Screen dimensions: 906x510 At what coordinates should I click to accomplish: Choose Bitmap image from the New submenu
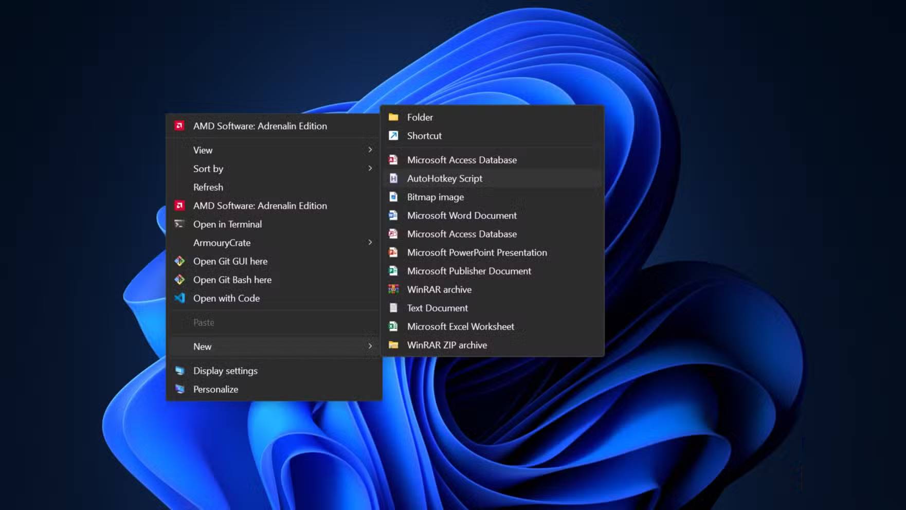(435, 197)
